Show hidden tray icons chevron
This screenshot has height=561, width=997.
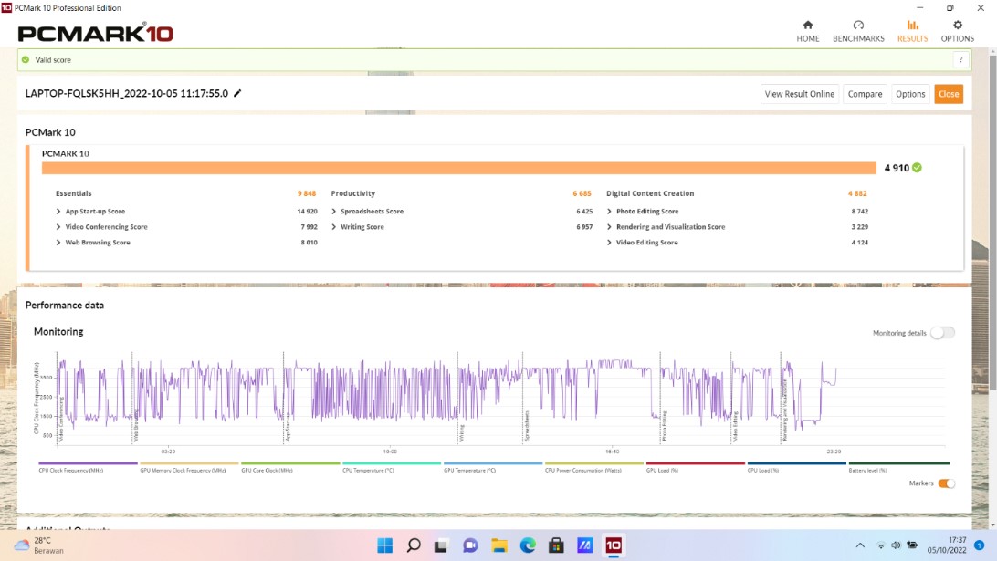coord(860,545)
